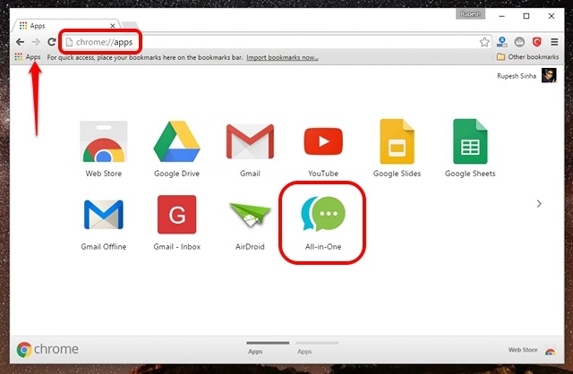Click the forward navigation arrow
This screenshot has height=374, width=573.
tap(36, 42)
